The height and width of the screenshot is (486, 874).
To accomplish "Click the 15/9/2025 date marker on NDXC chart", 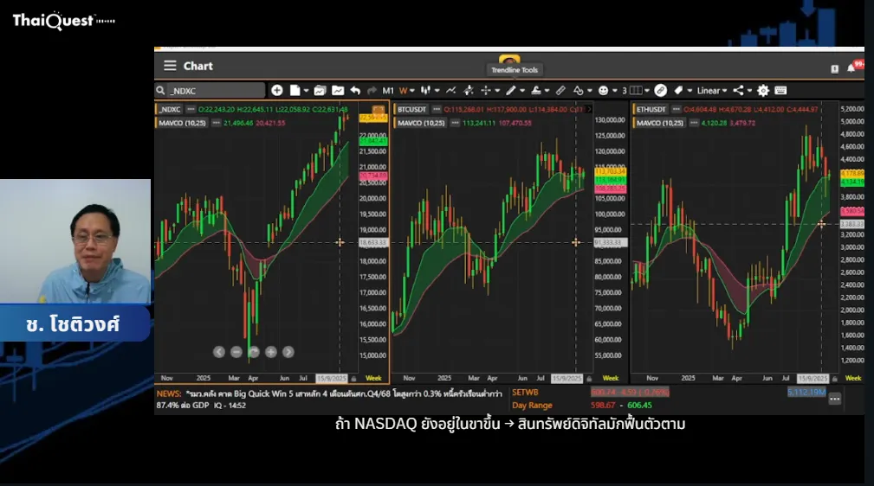I will coord(332,379).
